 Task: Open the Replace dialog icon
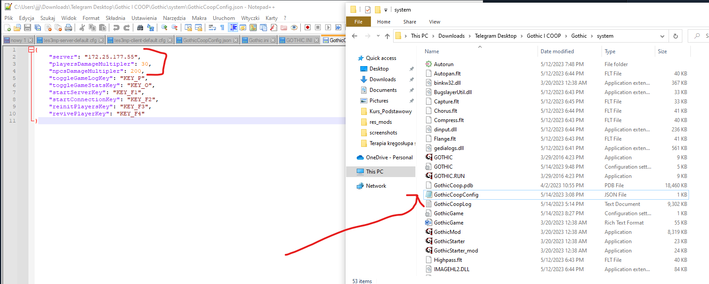click(151, 28)
